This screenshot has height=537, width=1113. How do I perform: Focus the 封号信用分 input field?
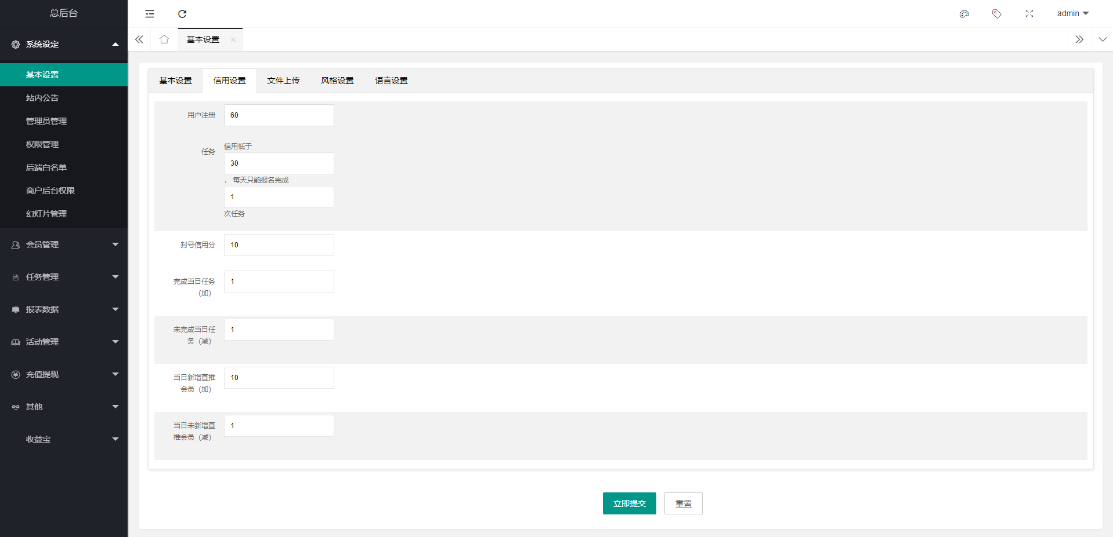coord(279,245)
